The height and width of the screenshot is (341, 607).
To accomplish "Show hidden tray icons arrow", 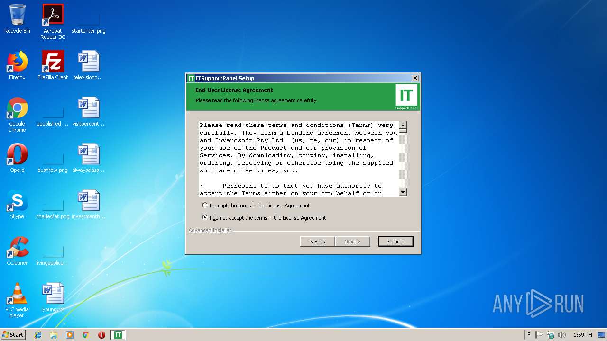I will [x=529, y=335].
